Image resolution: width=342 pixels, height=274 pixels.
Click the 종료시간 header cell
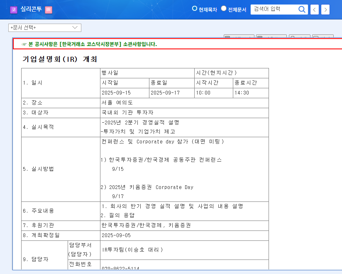point(251,83)
